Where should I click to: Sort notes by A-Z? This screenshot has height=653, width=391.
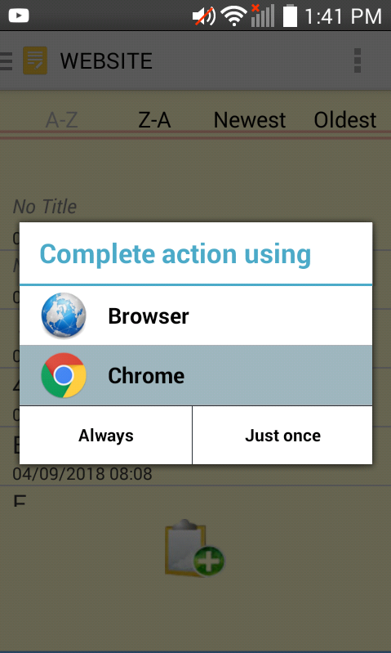coord(61,120)
